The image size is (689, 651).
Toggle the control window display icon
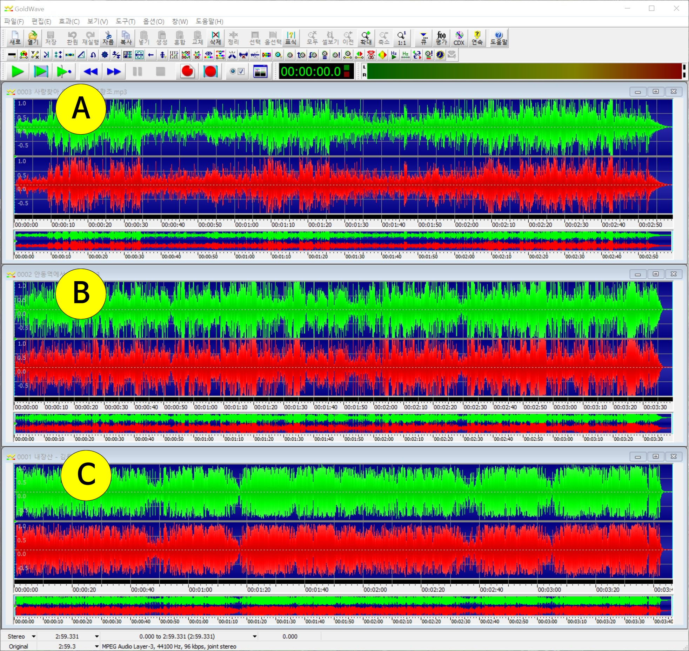tap(260, 72)
